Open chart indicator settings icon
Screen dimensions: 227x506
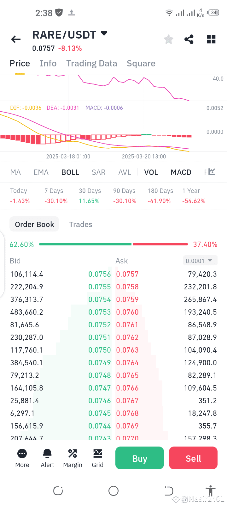pos(212,172)
